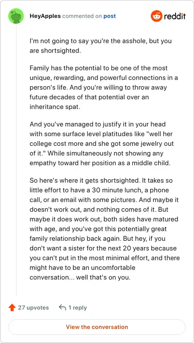Collapse comment via vertical thread line
Viewport: 194px width, 343px height.
pyautogui.click(x=16, y=160)
